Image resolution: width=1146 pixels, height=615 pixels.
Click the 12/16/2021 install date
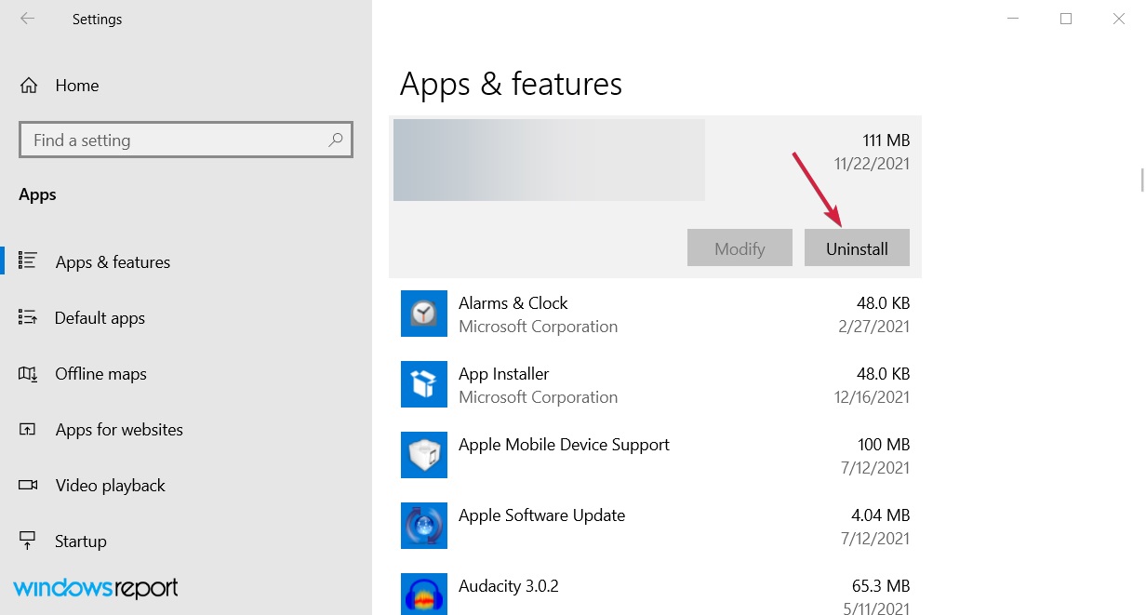(x=872, y=397)
